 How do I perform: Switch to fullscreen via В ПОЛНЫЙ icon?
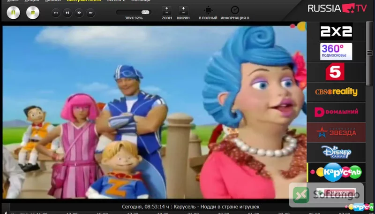(208, 10)
